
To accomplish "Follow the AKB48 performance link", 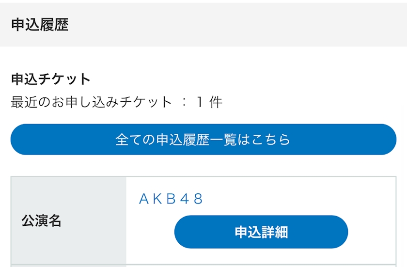I will [x=171, y=199].
